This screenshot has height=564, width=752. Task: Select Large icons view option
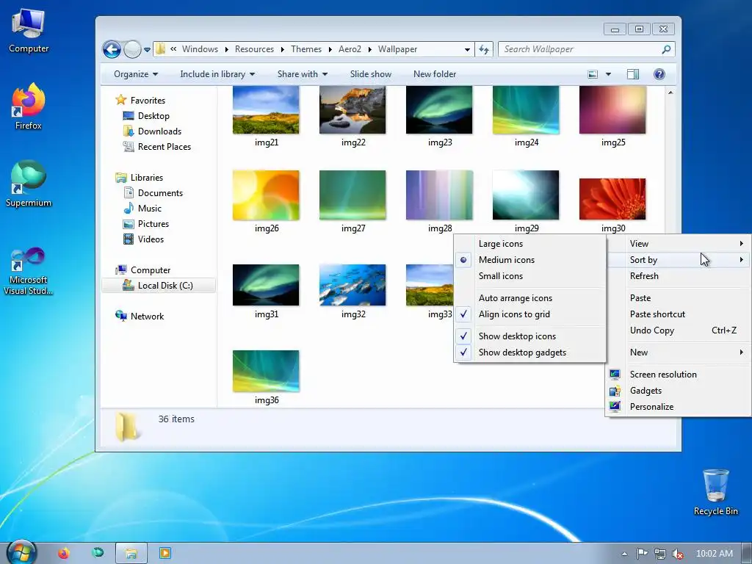tap(530, 244)
